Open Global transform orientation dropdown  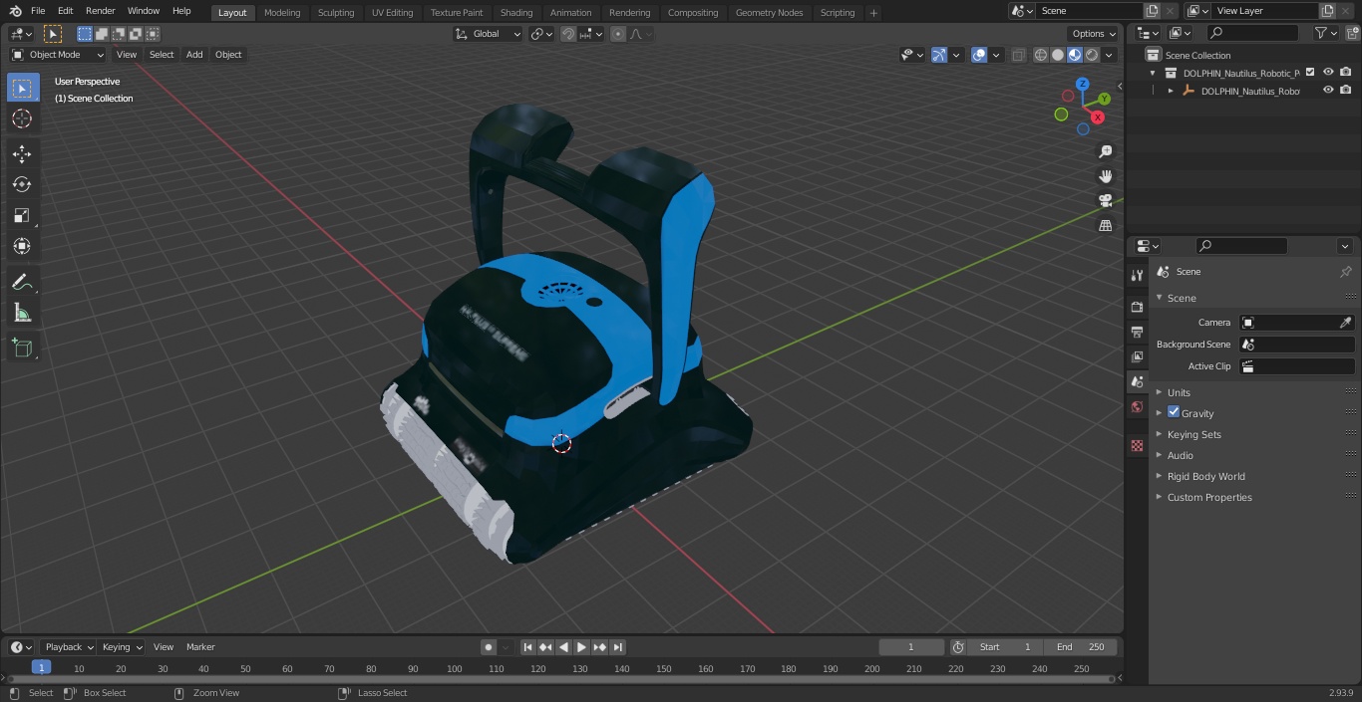pyautogui.click(x=489, y=34)
